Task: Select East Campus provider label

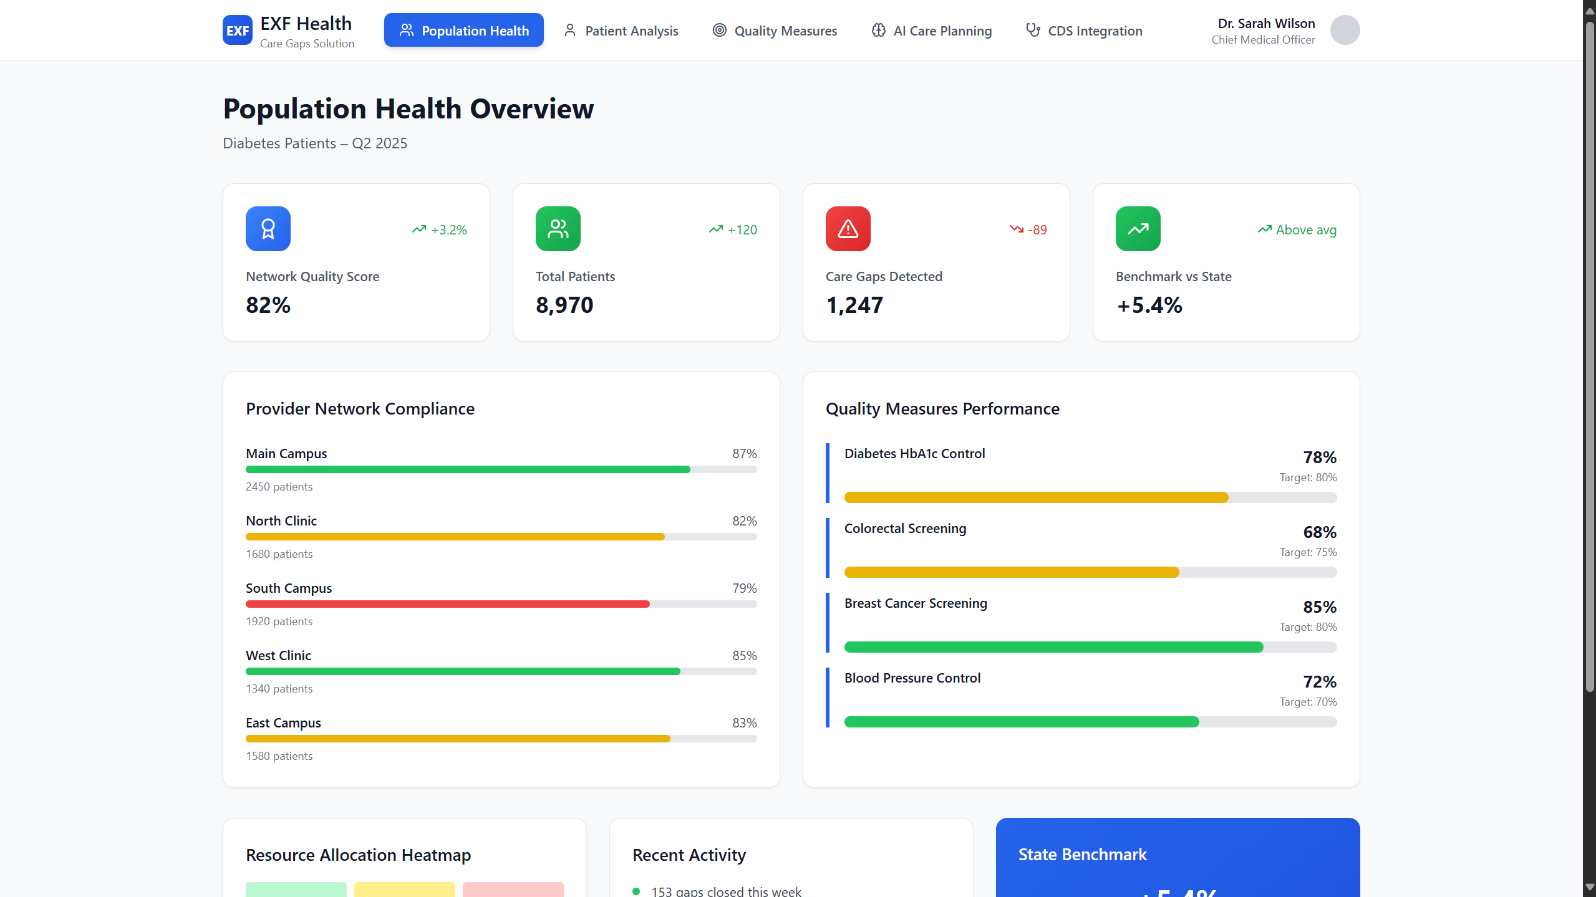Action: click(x=283, y=722)
